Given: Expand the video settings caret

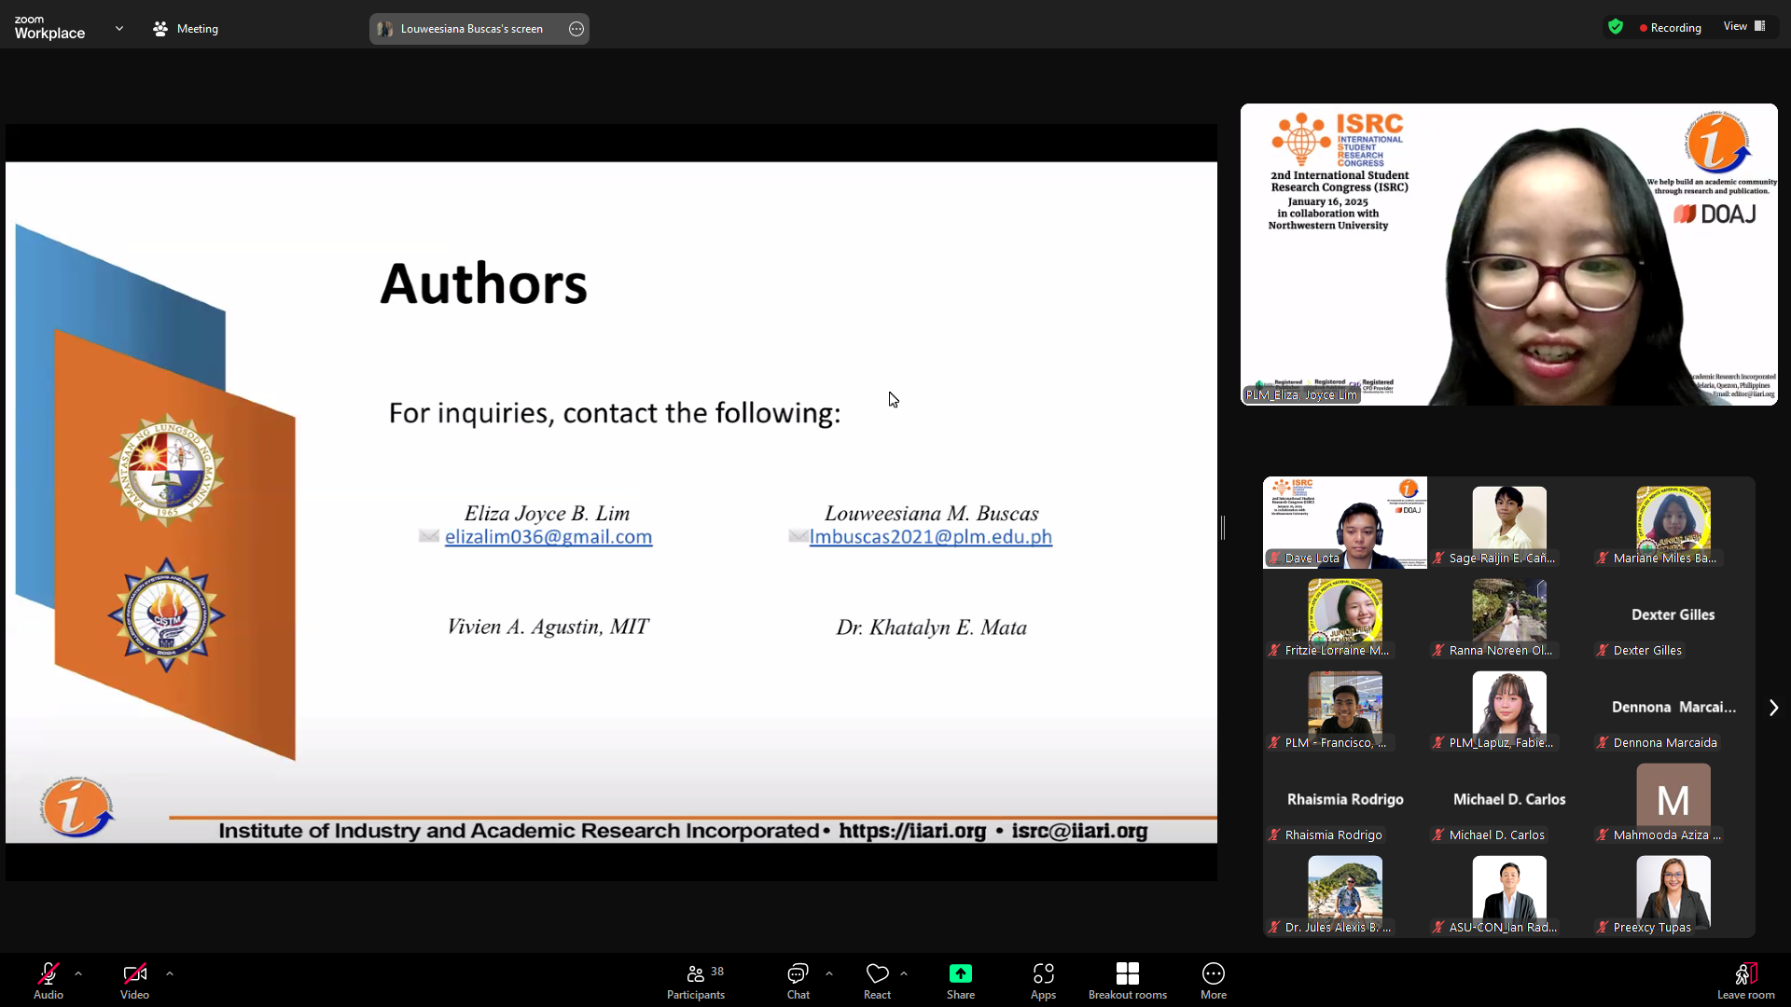Looking at the screenshot, I should point(170,973).
